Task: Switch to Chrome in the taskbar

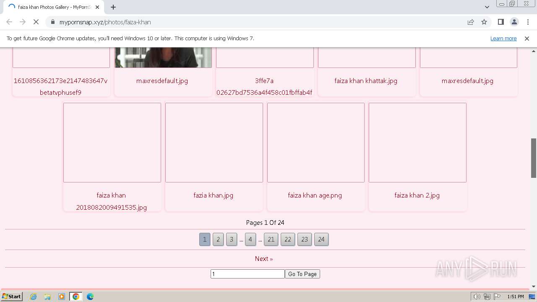Action: click(x=76, y=297)
